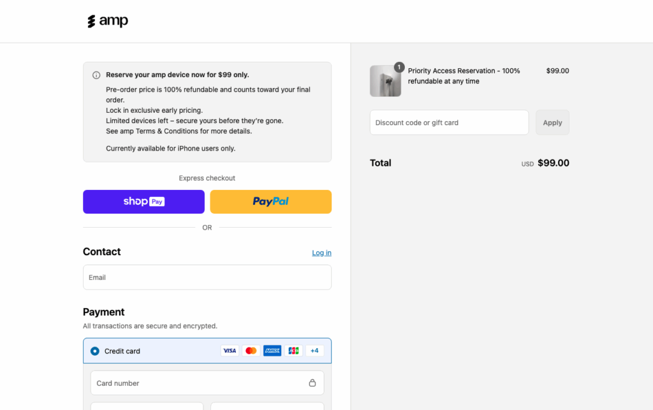
Task: Focus the Email input field
Action: click(207, 277)
